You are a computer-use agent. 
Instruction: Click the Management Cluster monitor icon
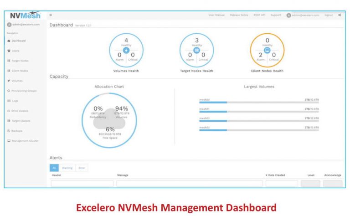tap(9, 141)
